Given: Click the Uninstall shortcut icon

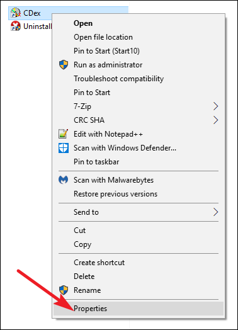Looking at the screenshot, I should point(16,26).
